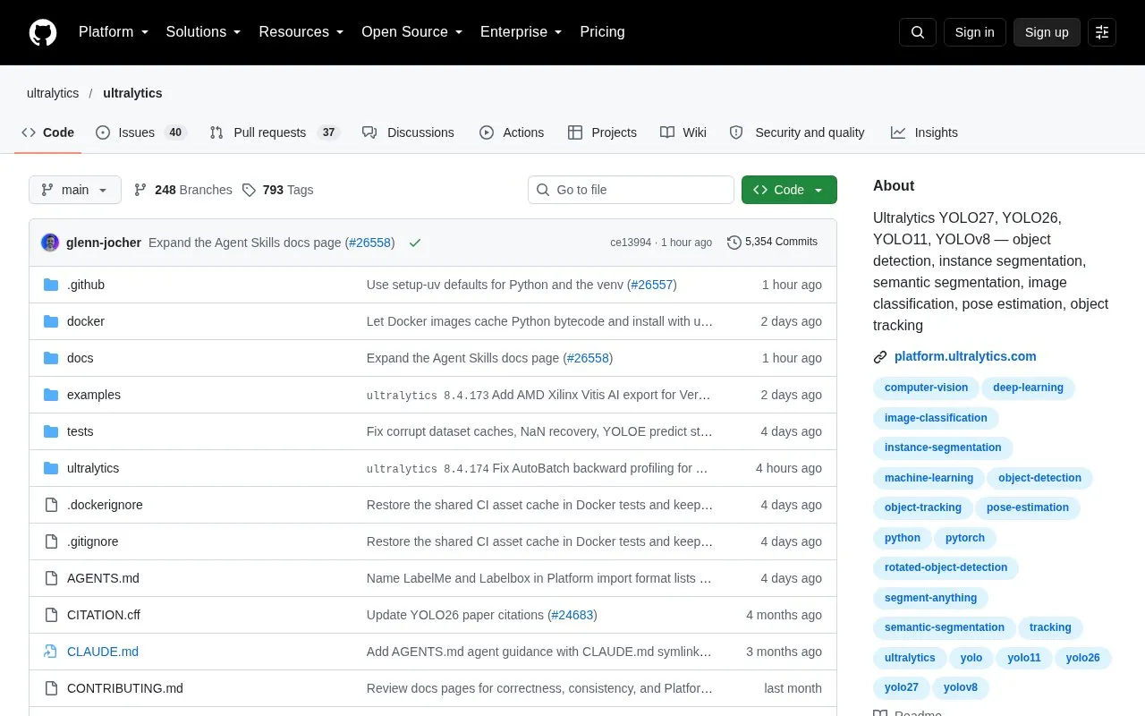Open the yolo26 topic tag
This screenshot has width=1145, height=716.
(x=1082, y=658)
